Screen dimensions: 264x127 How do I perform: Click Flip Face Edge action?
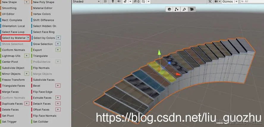(x=43, y=92)
